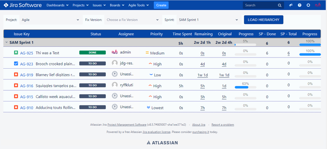Click the jdg-res assignee avatar

[115, 63]
